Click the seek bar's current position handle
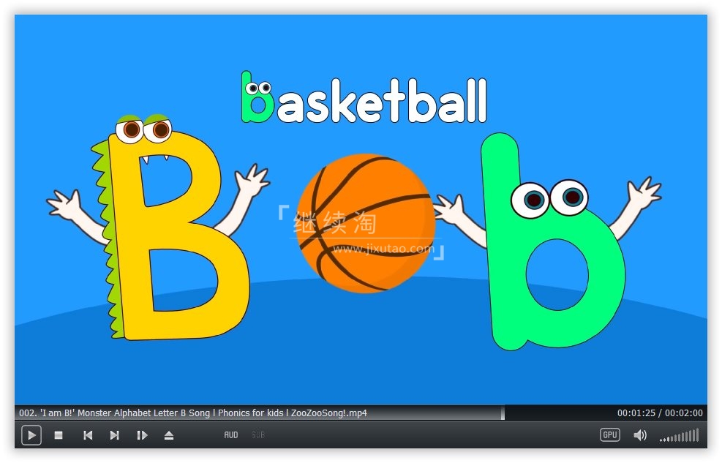 503,413
